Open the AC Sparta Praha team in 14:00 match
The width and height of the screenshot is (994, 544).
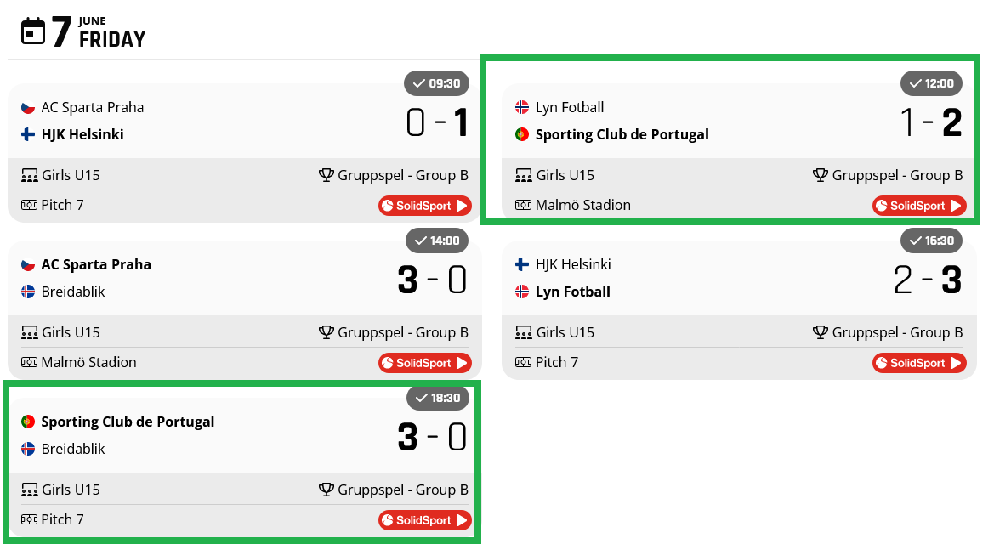point(96,264)
